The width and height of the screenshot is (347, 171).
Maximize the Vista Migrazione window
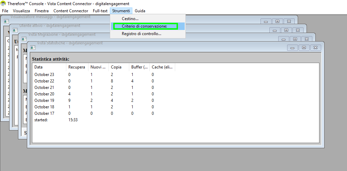(295, 39)
